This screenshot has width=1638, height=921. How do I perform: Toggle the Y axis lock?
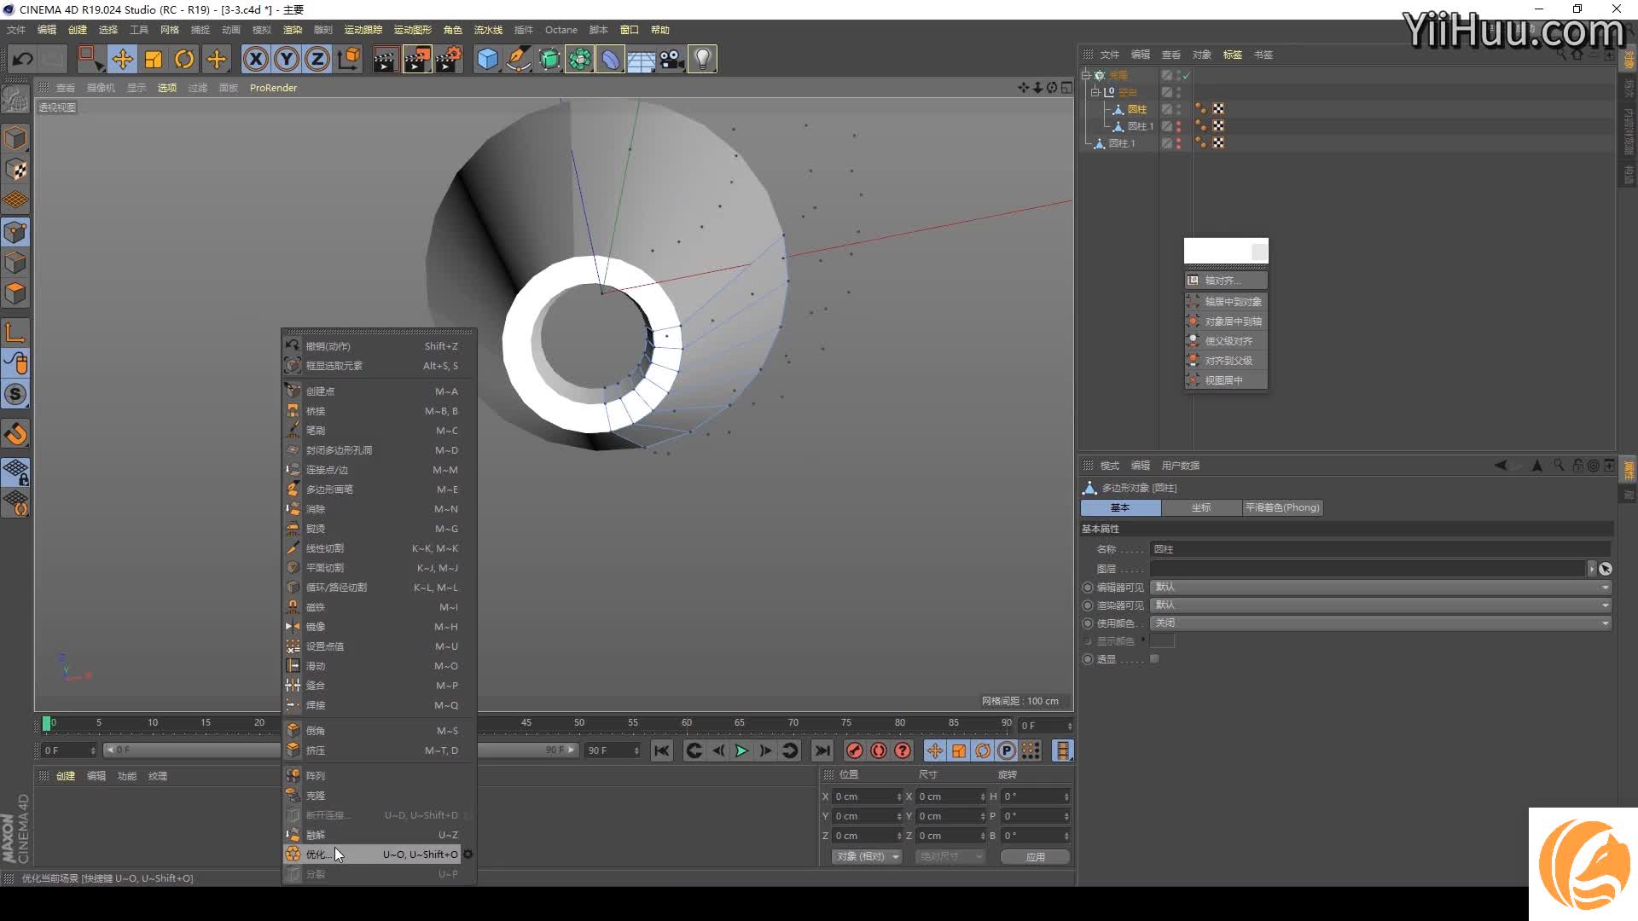[x=287, y=59]
